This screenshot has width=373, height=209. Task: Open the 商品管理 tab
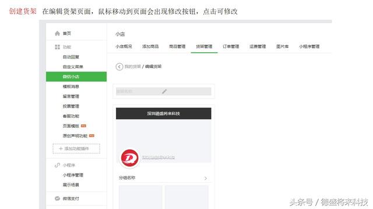pos(177,46)
